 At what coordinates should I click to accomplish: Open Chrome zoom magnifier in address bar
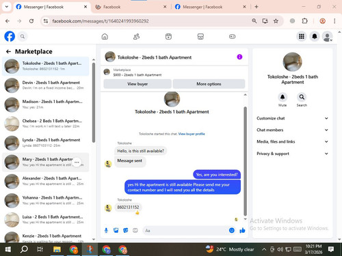(254, 21)
